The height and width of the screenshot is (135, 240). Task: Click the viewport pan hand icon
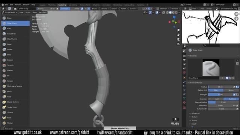(x=178, y=35)
